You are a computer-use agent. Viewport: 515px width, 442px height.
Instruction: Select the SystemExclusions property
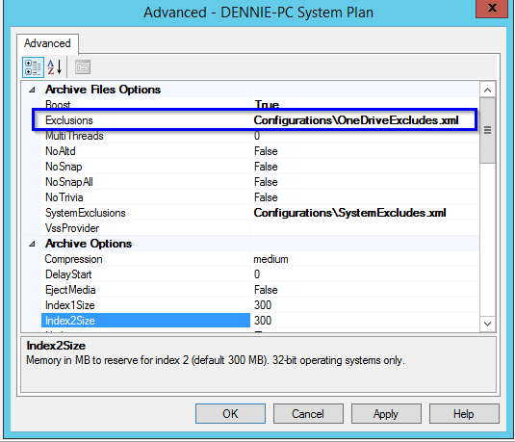coord(86,213)
